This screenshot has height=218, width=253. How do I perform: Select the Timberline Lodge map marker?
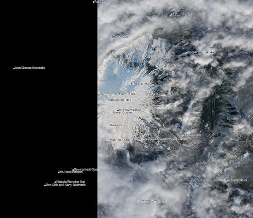pyautogui.click(x=106, y=140)
